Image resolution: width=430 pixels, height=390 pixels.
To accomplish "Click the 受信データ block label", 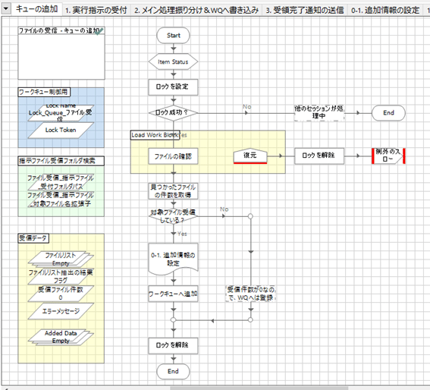I will point(33,238).
